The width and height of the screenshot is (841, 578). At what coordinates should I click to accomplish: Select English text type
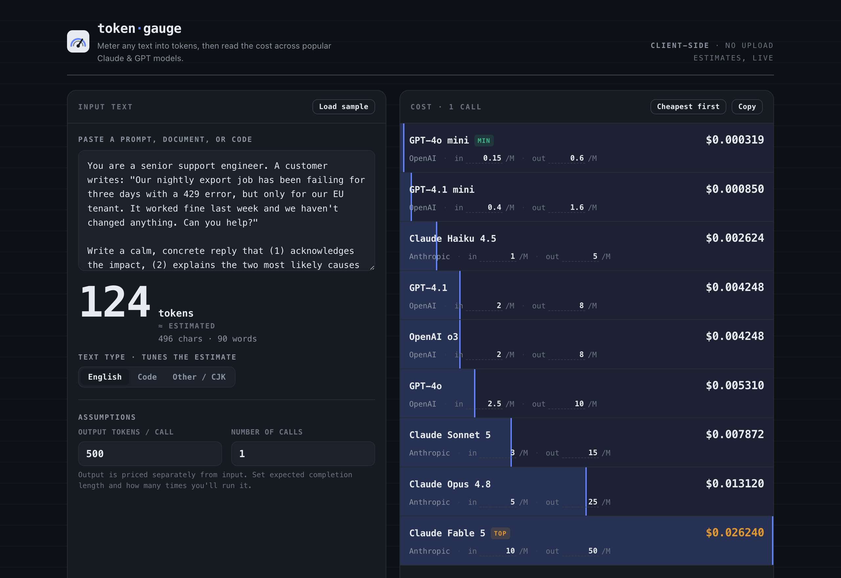coord(105,377)
